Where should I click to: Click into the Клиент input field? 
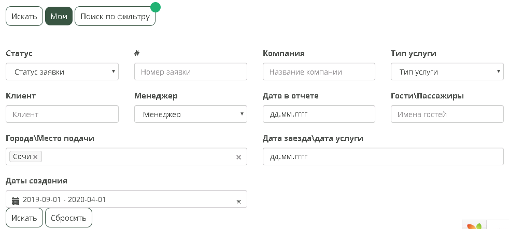tap(62, 115)
